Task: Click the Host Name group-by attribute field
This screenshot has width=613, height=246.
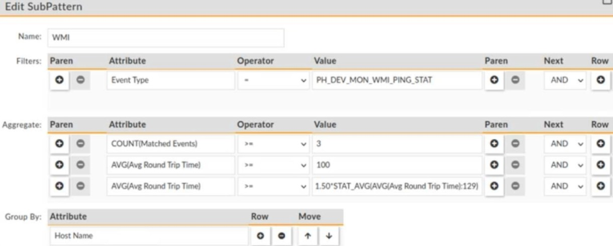Action: coord(147,235)
